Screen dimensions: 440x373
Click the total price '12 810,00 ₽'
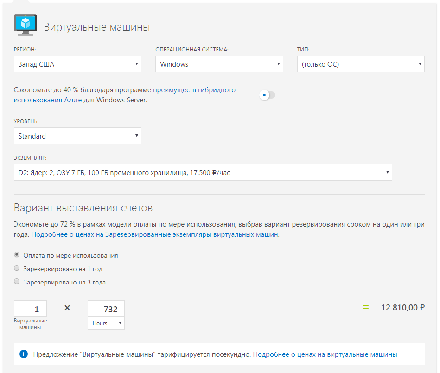[403, 308]
